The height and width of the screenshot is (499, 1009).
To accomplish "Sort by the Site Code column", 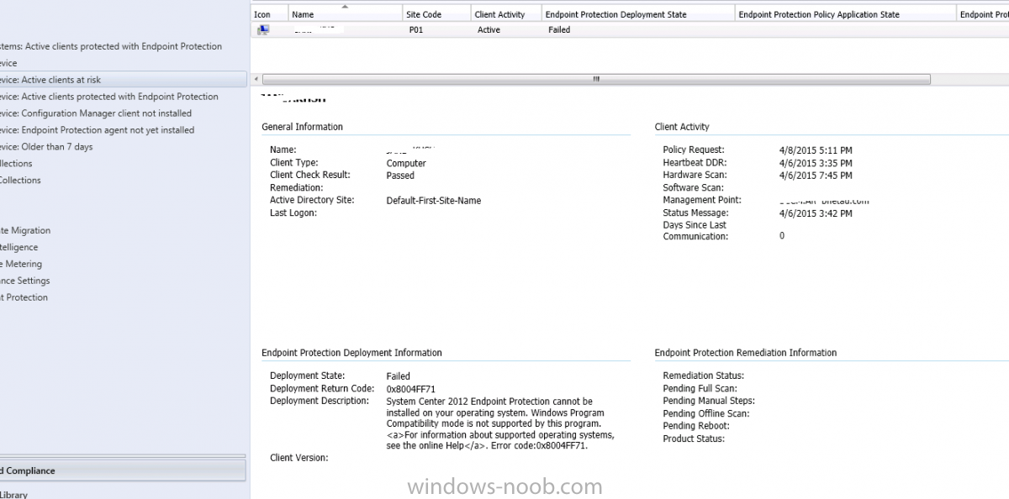I will pyautogui.click(x=436, y=14).
